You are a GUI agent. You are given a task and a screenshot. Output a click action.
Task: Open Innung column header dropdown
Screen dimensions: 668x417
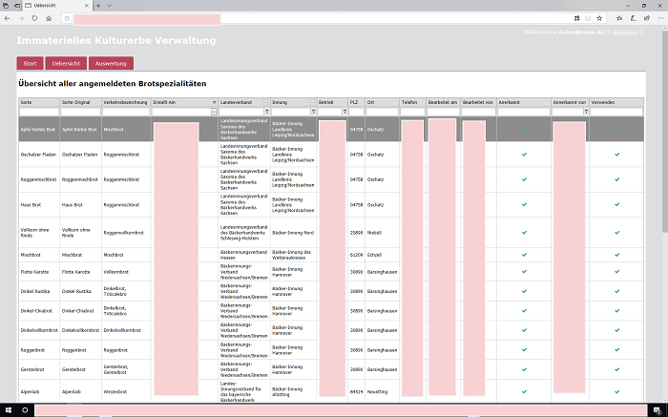[x=312, y=102]
